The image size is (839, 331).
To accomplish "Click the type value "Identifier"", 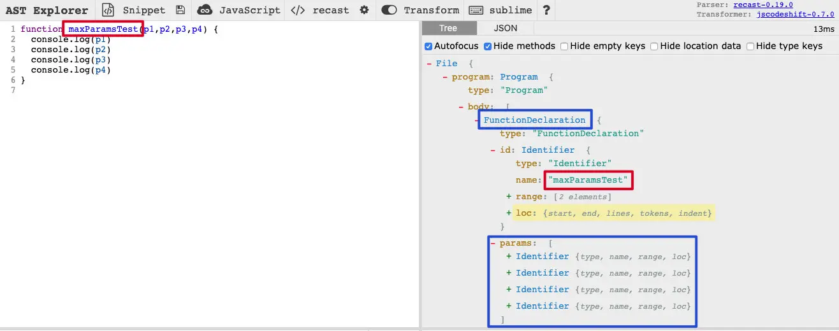I will point(580,164).
